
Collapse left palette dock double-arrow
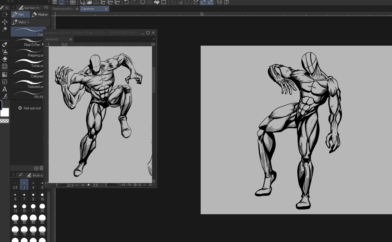tap(12, 1)
